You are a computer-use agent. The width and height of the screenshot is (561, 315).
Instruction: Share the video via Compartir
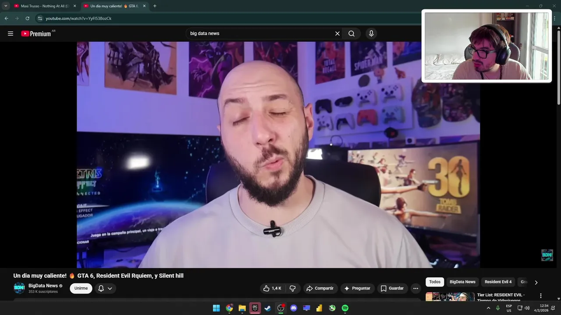tap(320, 288)
